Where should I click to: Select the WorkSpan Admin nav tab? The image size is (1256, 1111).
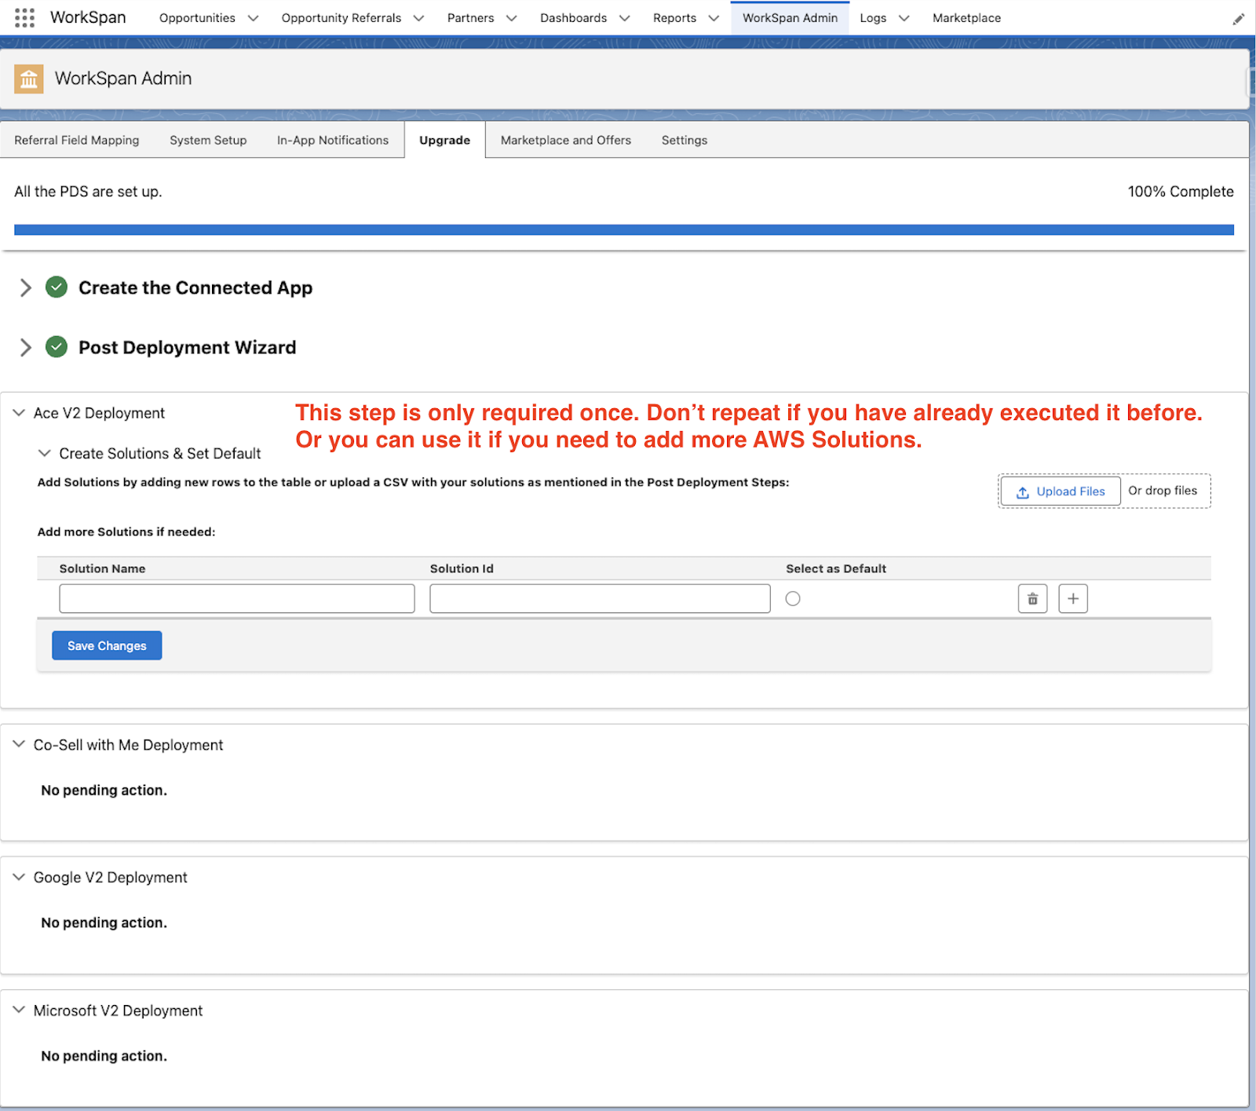point(790,18)
